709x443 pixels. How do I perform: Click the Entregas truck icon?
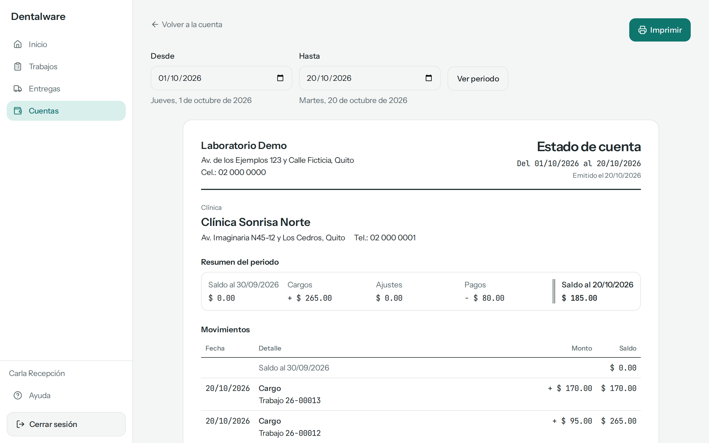[x=18, y=89]
